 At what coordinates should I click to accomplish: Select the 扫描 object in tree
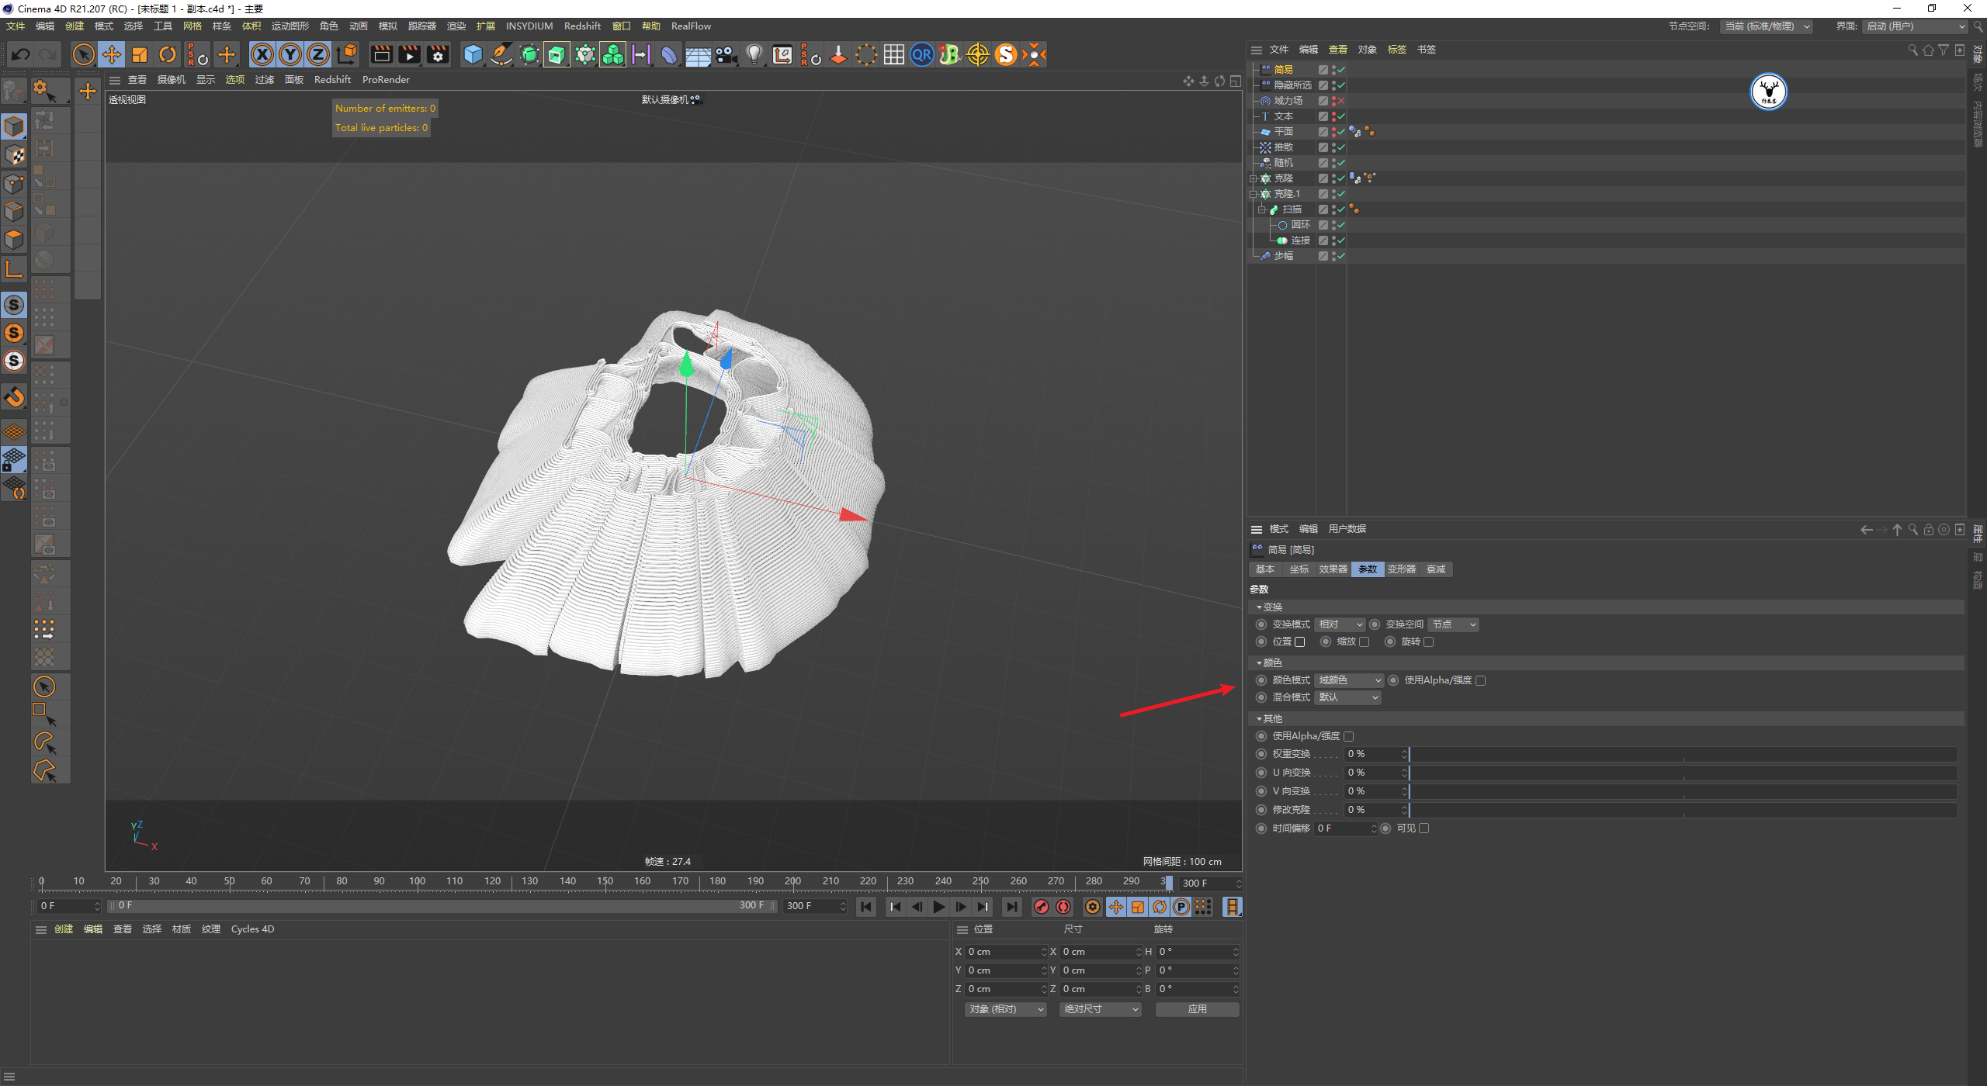(x=1292, y=209)
